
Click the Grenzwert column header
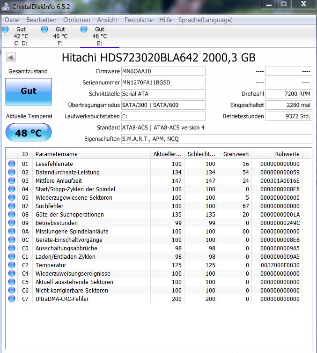click(x=235, y=154)
